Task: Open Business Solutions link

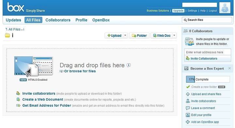Action: click(158, 11)
